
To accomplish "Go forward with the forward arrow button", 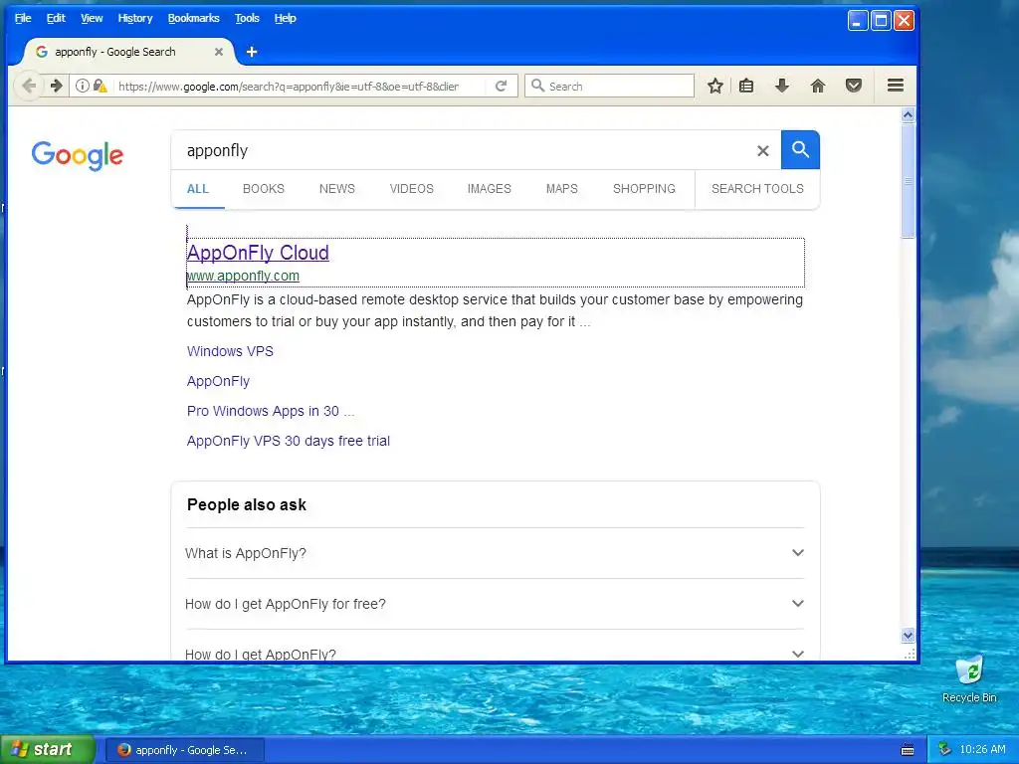I will [x=56, y=86].
